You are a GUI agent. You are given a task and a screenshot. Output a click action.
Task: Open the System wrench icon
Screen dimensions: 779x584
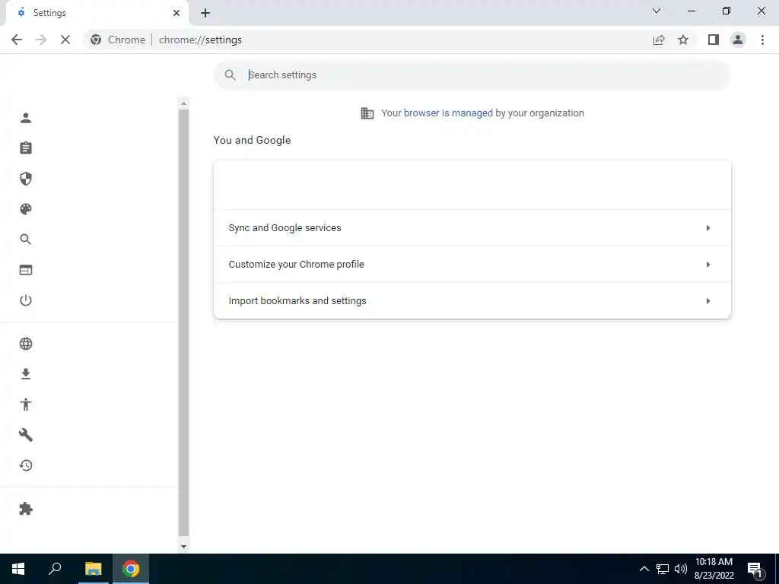click(x=26, y=435)
